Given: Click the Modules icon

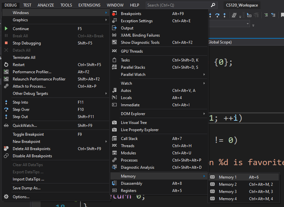Looking at the screenshot, I should click(x=114, y=153).
